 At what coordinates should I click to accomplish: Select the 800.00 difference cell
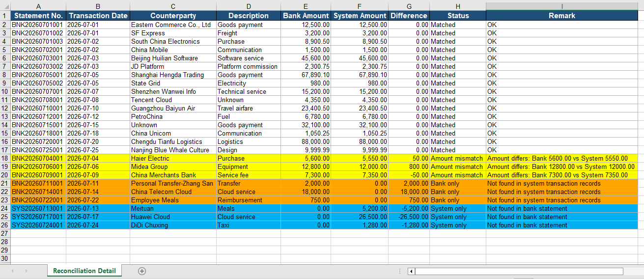[x=409, y=167]
